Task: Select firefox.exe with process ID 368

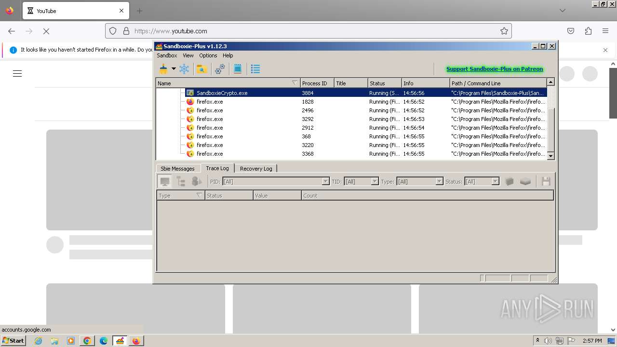Action: (351, 136)
